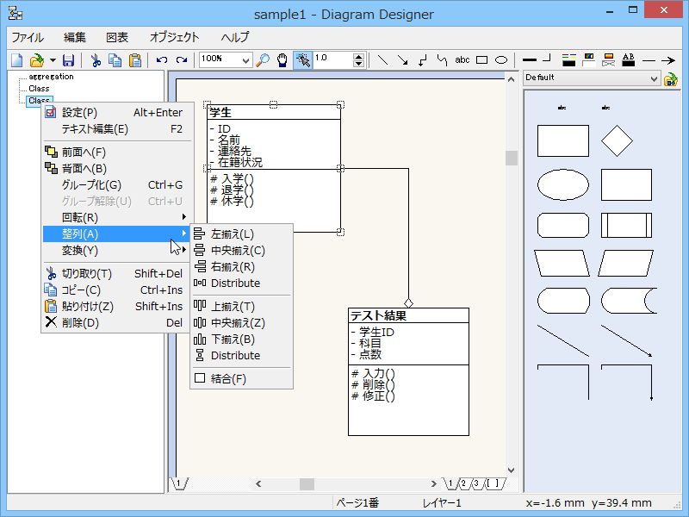Click the Cut scissors toolbar icon
Image resolution: width=689 pixels, height=517 pixels.
[x=96, y=60]
